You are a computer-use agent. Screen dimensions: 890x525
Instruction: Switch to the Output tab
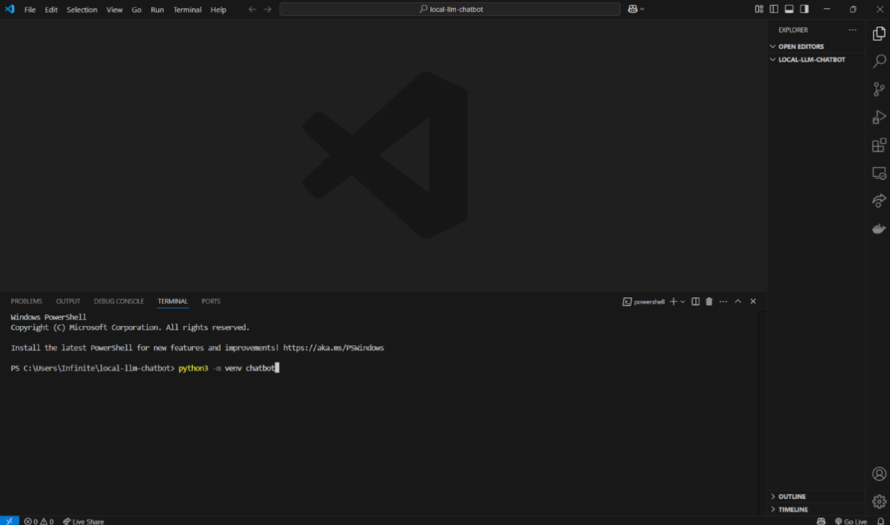[x=68, y=302]
